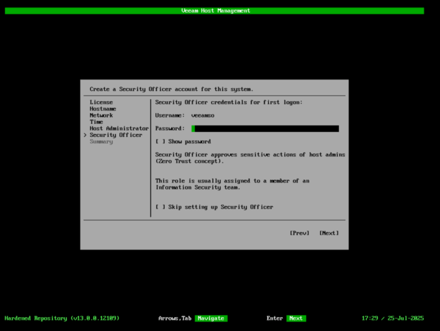
Task: Click the Veeam Host Management title bar
Action: coord(214,11)
